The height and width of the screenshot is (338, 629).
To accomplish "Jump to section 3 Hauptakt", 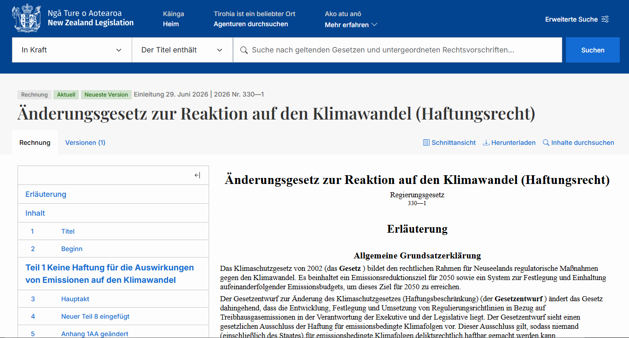I will pos(113,299).
